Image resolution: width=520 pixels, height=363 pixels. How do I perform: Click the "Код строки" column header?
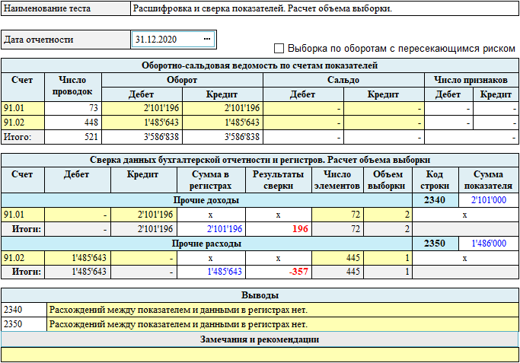435,180
